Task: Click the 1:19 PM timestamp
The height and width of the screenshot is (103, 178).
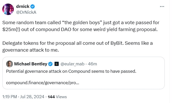Action: 10,97
